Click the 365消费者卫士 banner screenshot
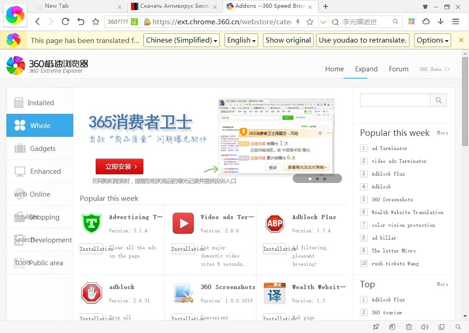 [x=276, y=136]
